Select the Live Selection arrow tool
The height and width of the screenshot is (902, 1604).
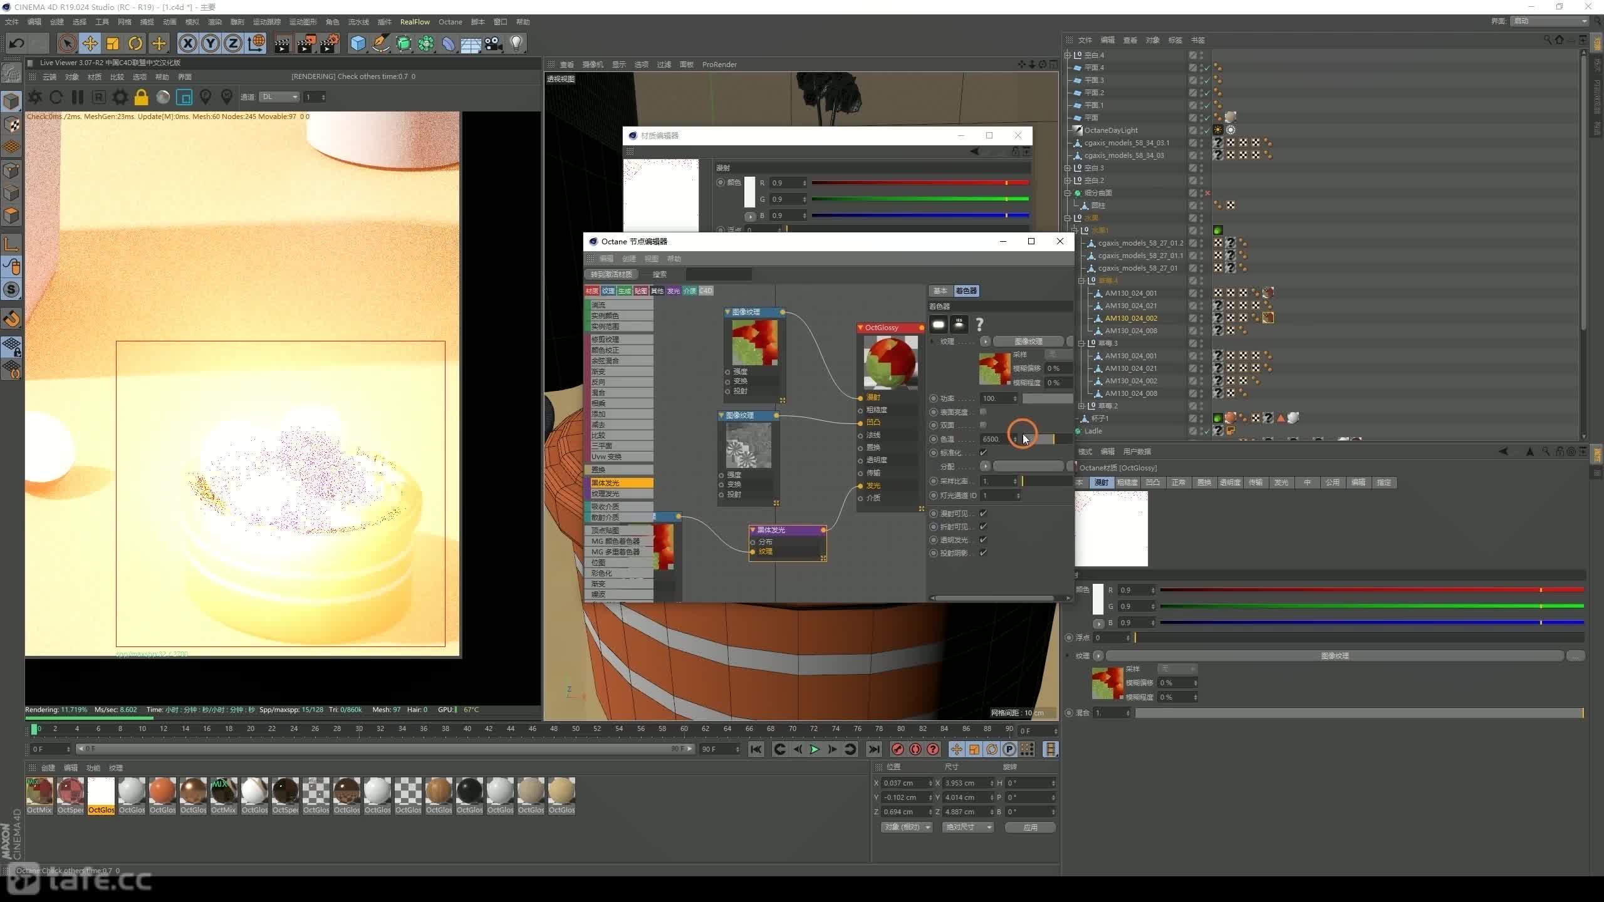point(67,43)
